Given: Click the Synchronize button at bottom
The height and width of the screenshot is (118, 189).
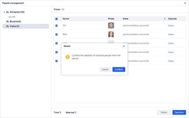Looking at the screenshot, I should coord(179,112).
